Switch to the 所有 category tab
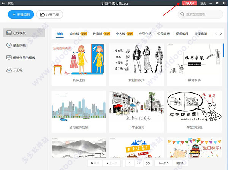 click(60, 34)
